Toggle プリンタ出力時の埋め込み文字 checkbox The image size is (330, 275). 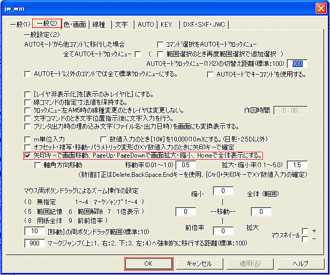(x=27, y=127)
